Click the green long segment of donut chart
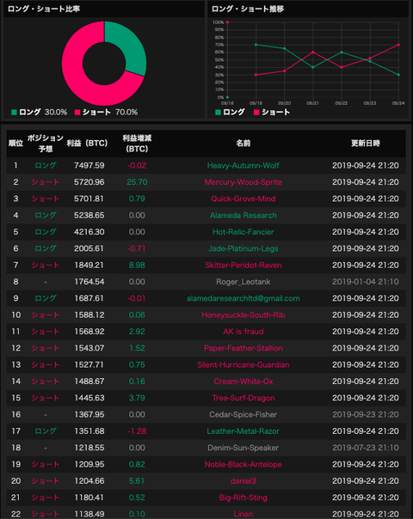 coord(128,45)
